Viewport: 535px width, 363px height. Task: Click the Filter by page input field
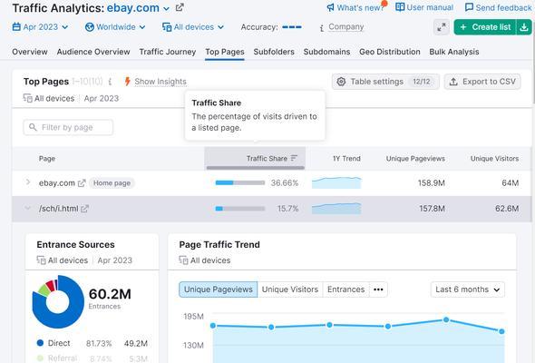[68, 127]
